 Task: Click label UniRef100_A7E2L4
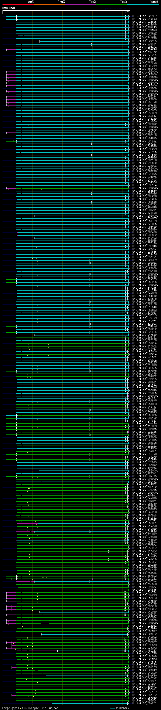144,55
